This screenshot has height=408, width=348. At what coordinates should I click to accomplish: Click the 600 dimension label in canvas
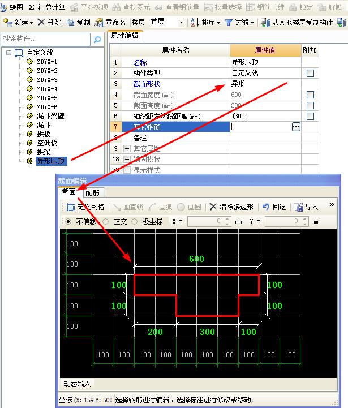196,259
